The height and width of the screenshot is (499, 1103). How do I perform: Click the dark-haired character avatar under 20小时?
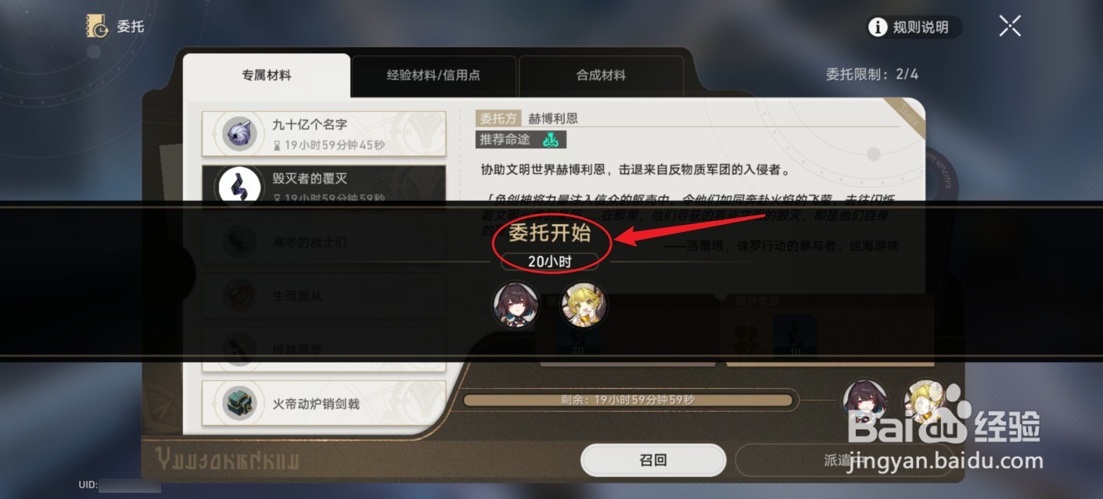click(x=515, y=305)
